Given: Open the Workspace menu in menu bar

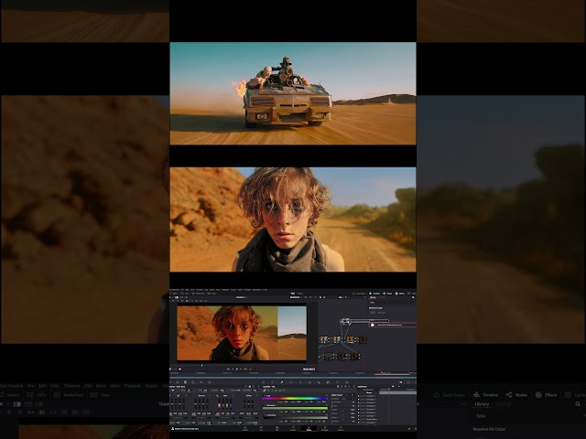Looking at the screenshot, I should (256, 290).
